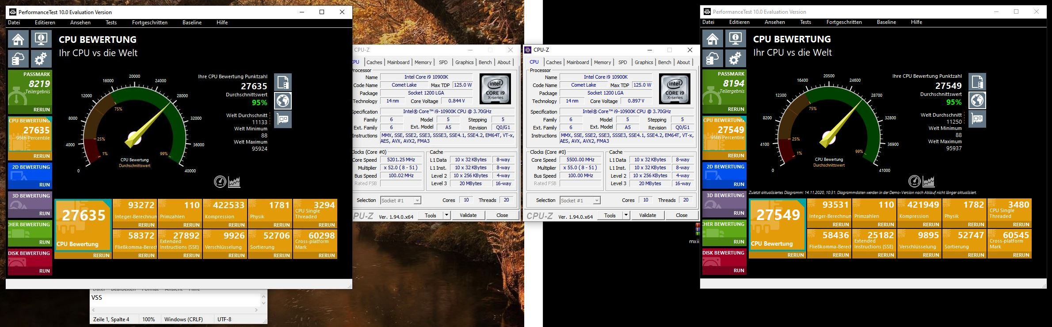Switch to gauge view icon in right window
The image size is (1052, 327).
(x=914, y=181)
